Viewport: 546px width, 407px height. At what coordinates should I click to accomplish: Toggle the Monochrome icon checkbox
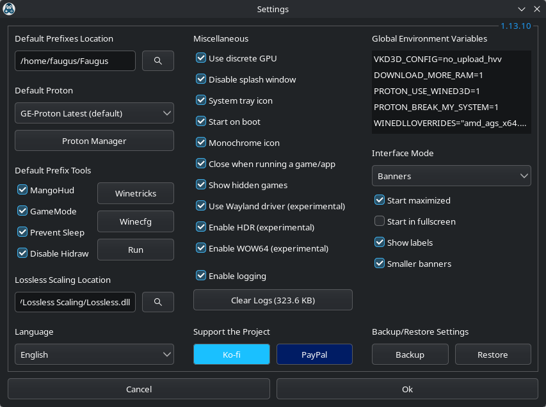coord(201,143)
